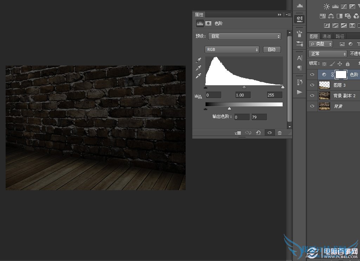Add a Curves adjustment layer
360x261 pixels.
(x=344, y=6)
